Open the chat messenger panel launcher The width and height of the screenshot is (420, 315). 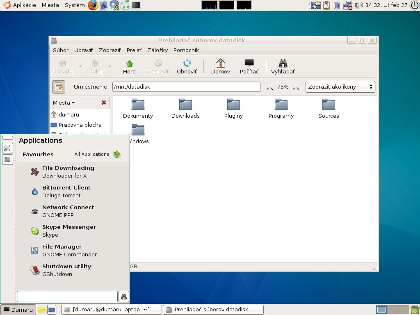click(114, 5)
